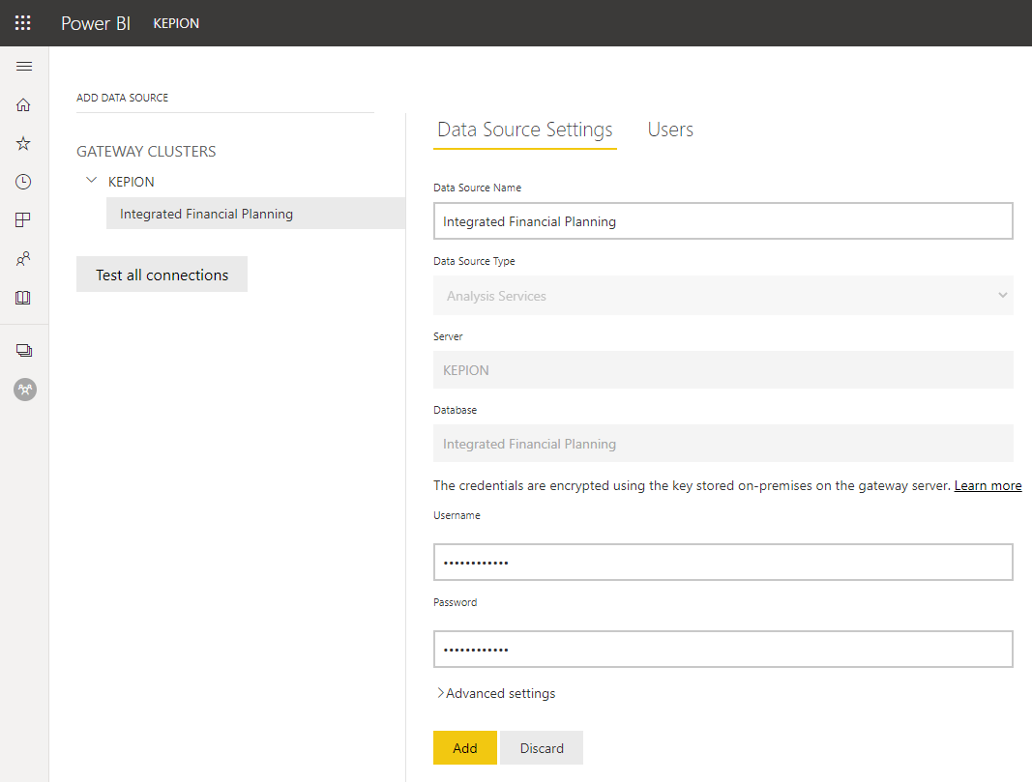
Task: Open the Learn book icon
Action: (23, 298)
